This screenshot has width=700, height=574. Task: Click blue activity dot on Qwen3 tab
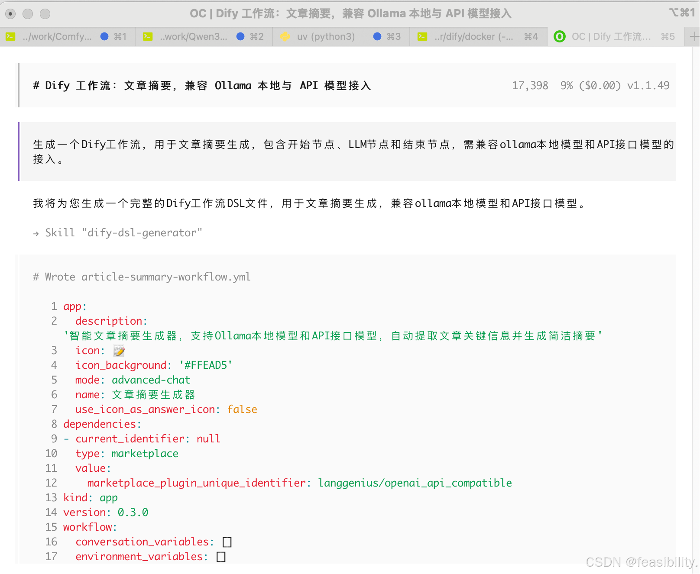pyautogui.click(x=240, y=37)
